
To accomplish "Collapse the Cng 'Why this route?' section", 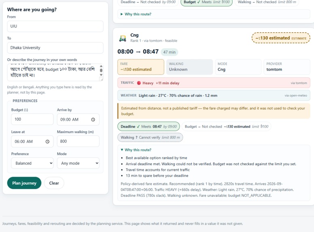I will 136,150.
